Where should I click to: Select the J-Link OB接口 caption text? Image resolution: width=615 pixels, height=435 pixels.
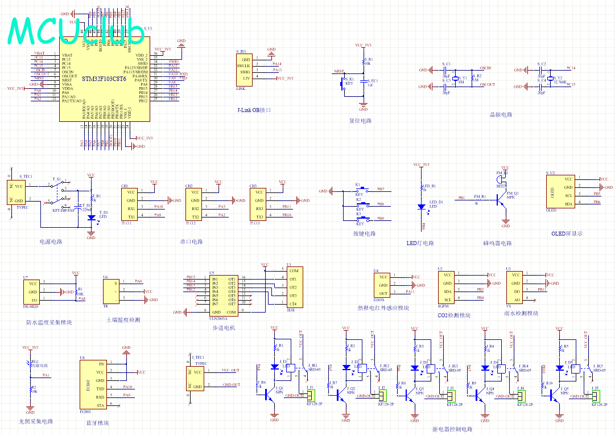click(254, 110)
